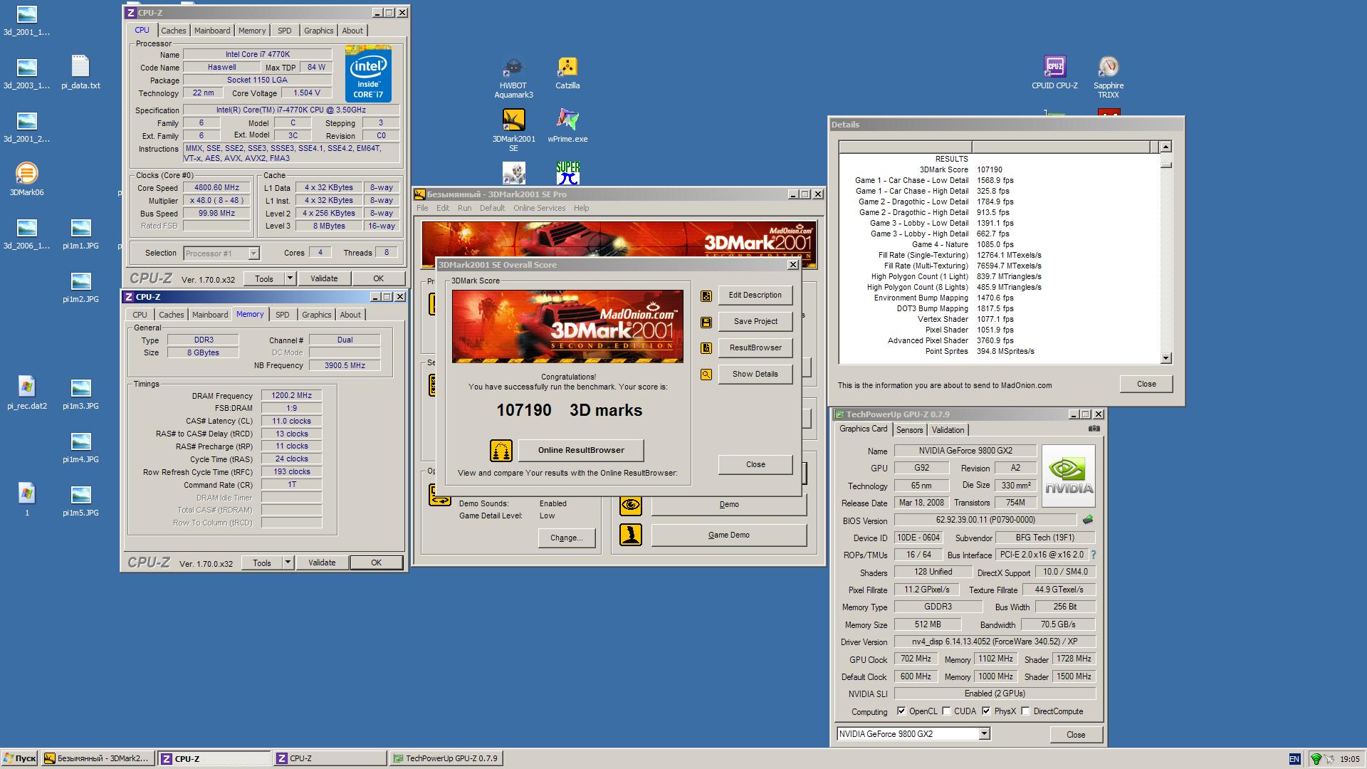The image size is (1367, 769).
Task: Switch to Mainboard tab in top CPU-Z
Action: coord(212,31)
